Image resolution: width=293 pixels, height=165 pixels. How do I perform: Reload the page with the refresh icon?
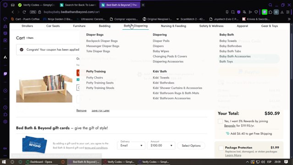point(24,12)
